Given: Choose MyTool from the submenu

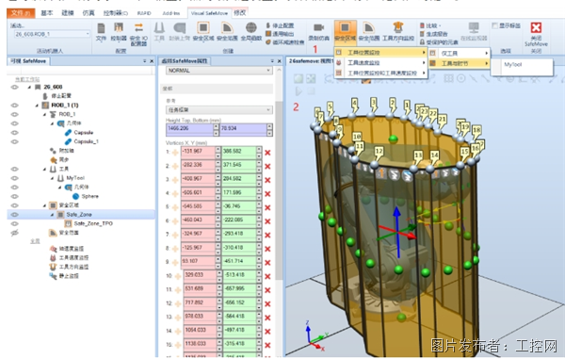Looking at the screenshot, I should 513,64.
